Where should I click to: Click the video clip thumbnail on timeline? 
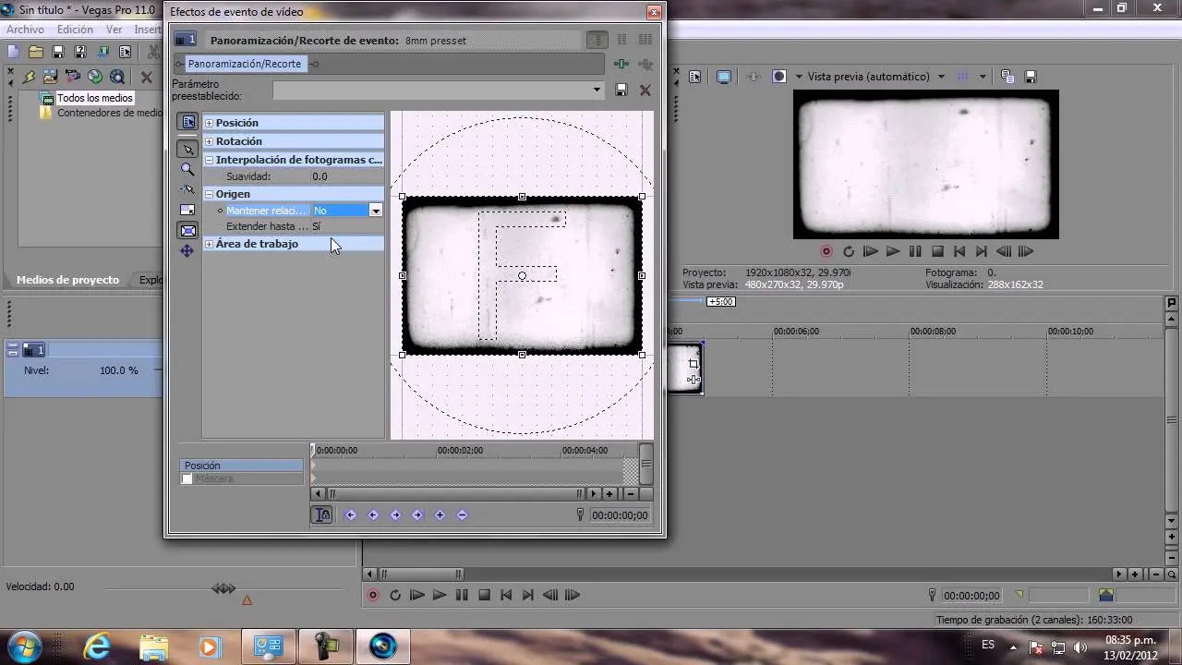[684, 369]
